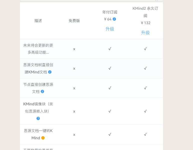193x150 pixels.
Task: Select the 免费版 column header
Action: coord(74,21)
